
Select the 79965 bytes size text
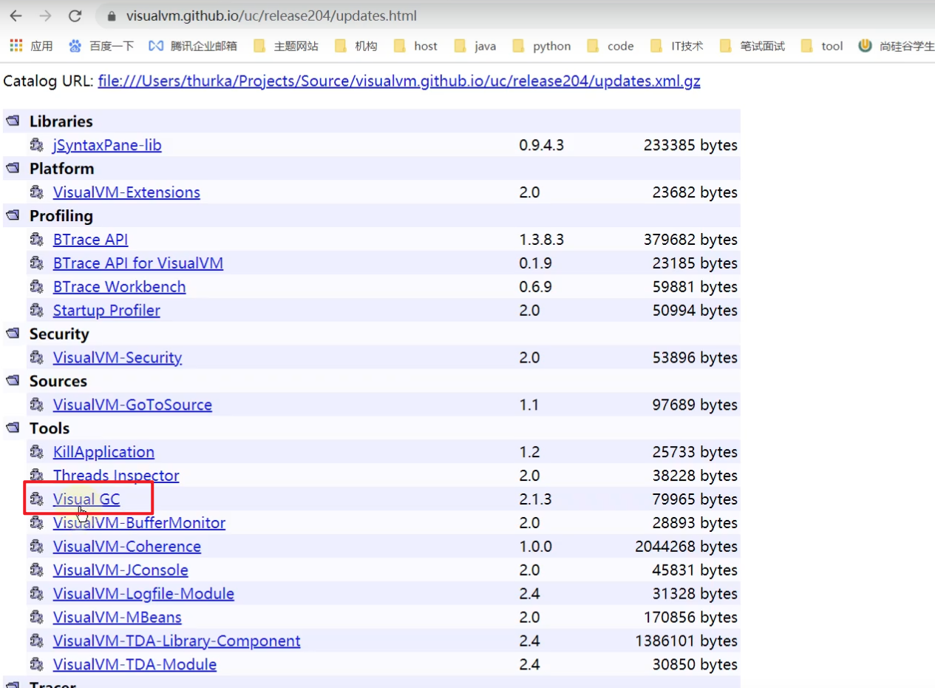[x=695, y=499]
